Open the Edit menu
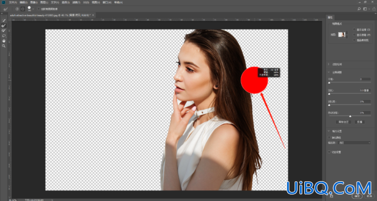 (x=24, y=2)
